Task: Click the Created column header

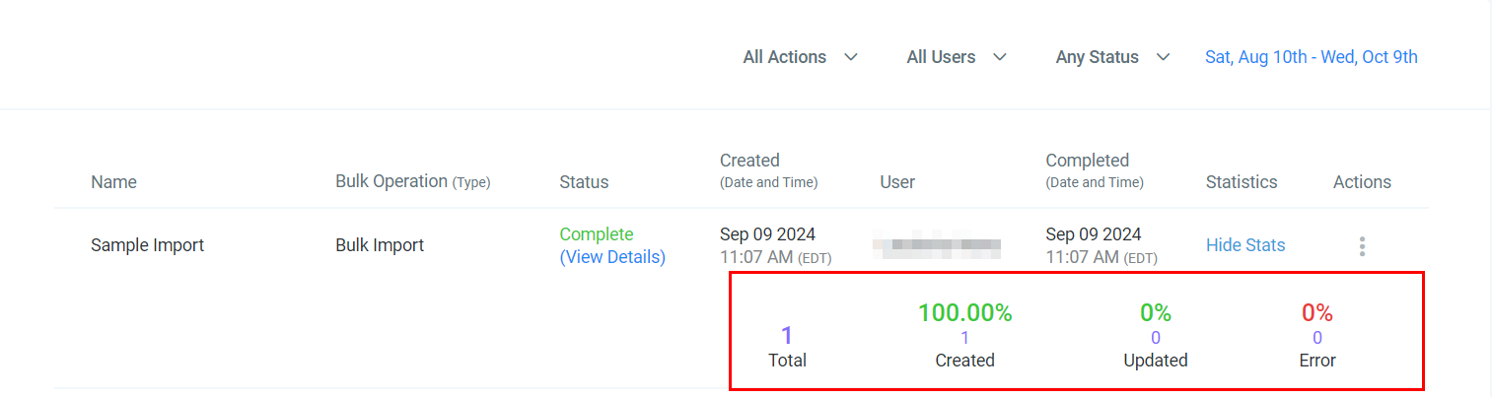Action: tap(768, 170)
